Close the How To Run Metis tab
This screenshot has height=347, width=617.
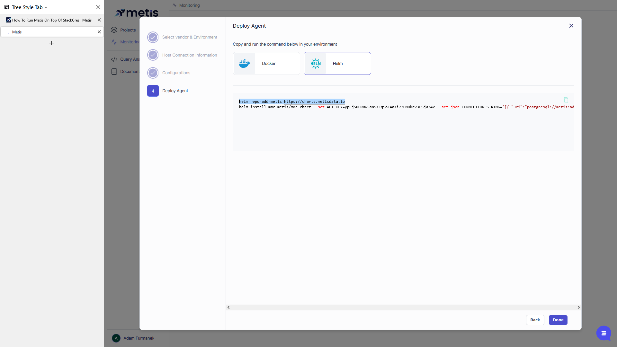[x=99, y=20]
